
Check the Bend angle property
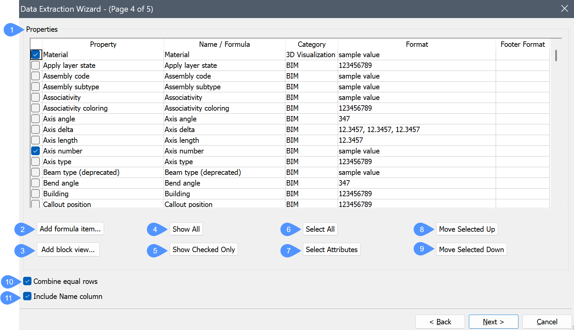click(35, 183)
